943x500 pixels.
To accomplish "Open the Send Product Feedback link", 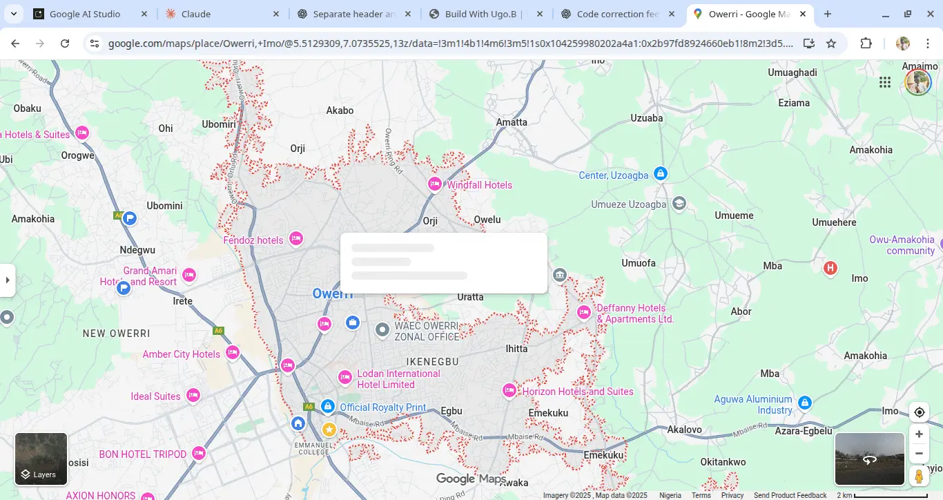I will click(790, 495).
